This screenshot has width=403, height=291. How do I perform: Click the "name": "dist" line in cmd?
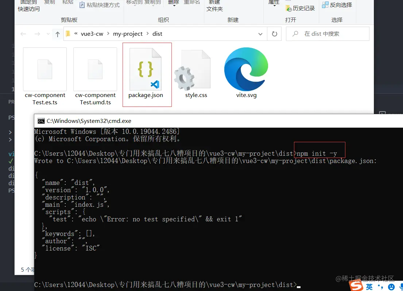point(68,183)
